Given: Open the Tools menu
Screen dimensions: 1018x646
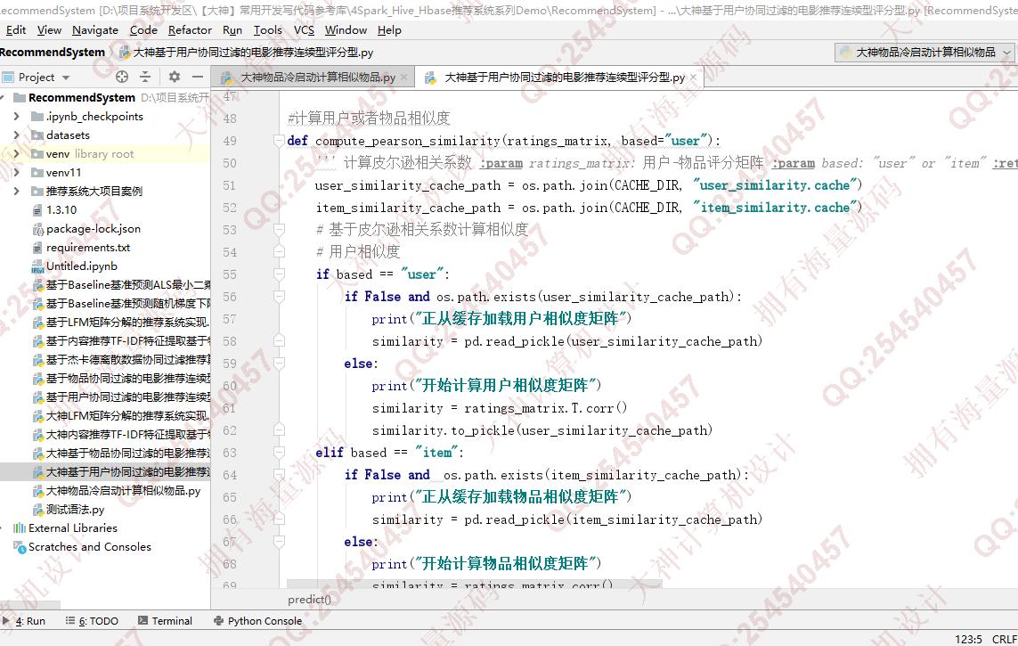Looking at the screenshot, I should point(267,30).
